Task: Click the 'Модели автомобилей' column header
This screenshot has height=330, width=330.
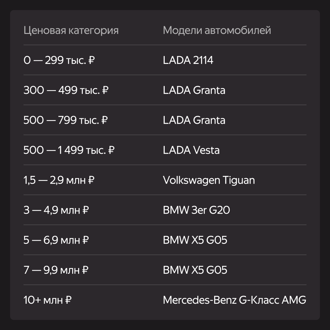Action: point(217,30)
